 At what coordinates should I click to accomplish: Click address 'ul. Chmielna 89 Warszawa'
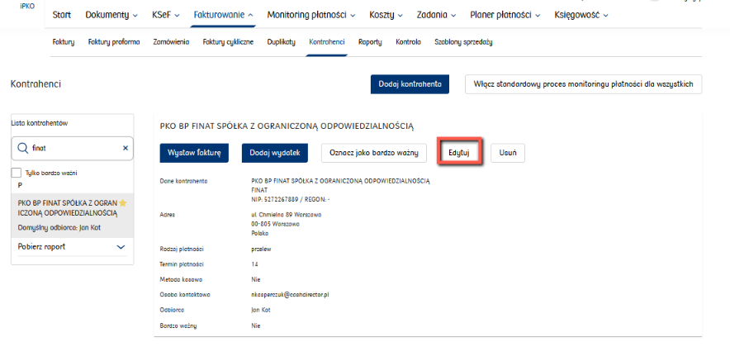[x=286, y=215]
